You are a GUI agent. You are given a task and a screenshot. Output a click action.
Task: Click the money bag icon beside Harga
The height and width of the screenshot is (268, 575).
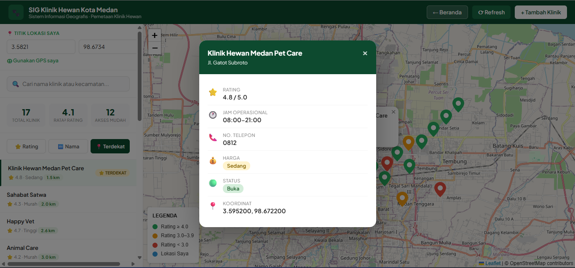click(213, 161)
